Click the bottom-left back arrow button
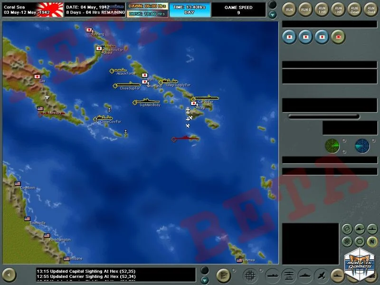Image resolution: width=380 pixels, height=285 pixels. click(9, 274)
